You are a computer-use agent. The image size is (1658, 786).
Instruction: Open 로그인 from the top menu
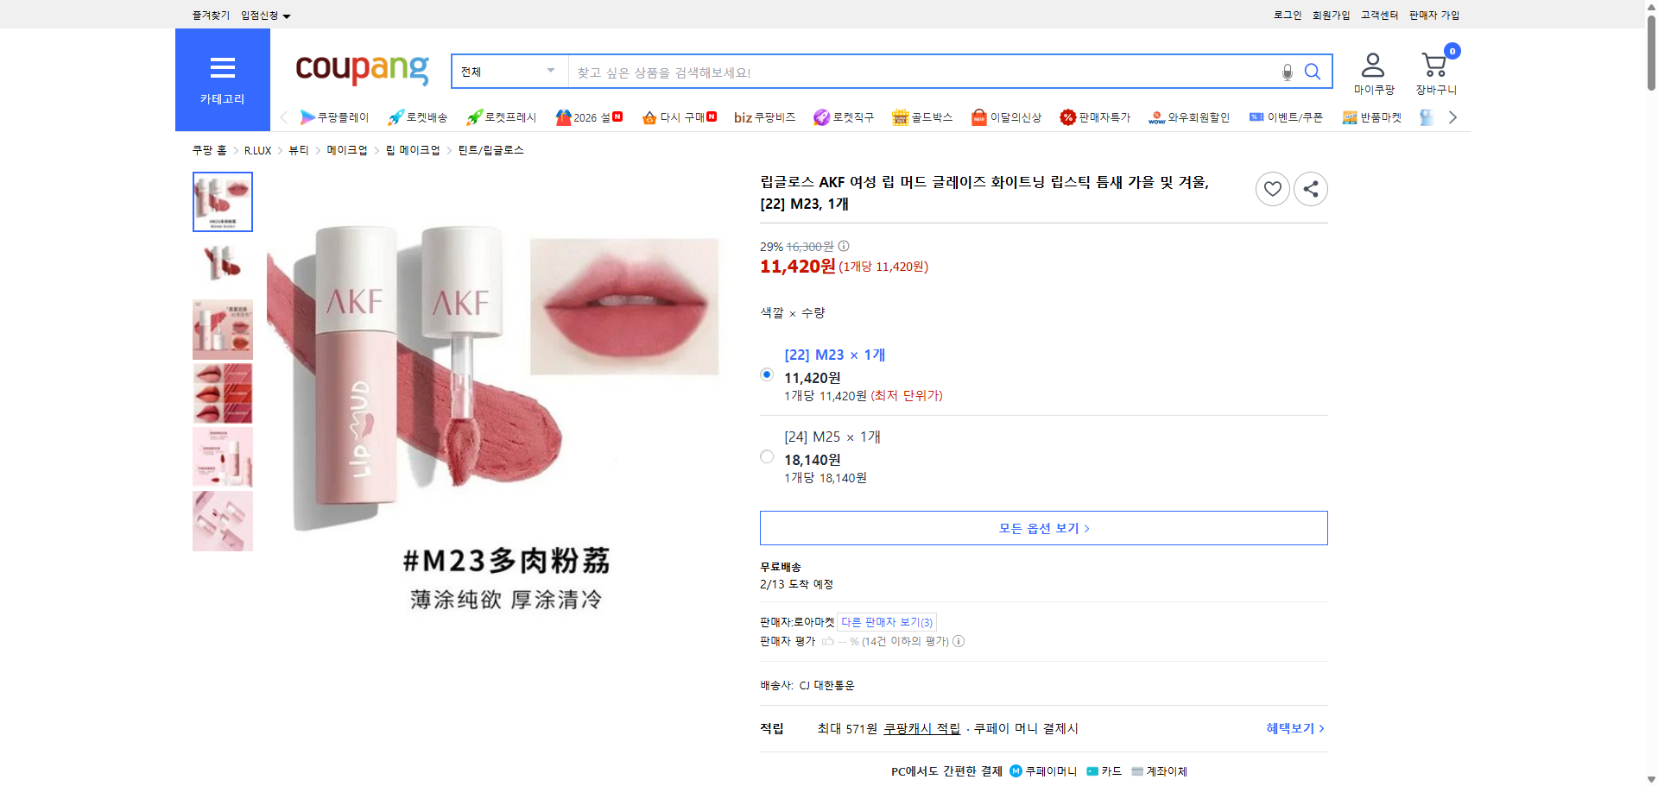pyautogui.click(x=1286, y=15)
